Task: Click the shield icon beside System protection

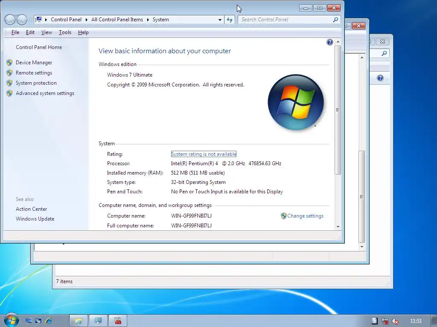Action: [9, 83]
